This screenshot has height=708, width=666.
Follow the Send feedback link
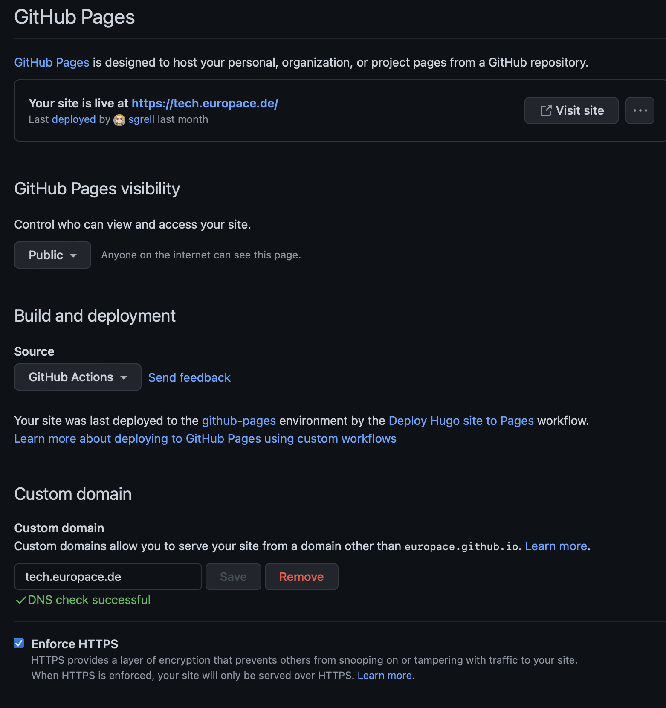point(189,377)
